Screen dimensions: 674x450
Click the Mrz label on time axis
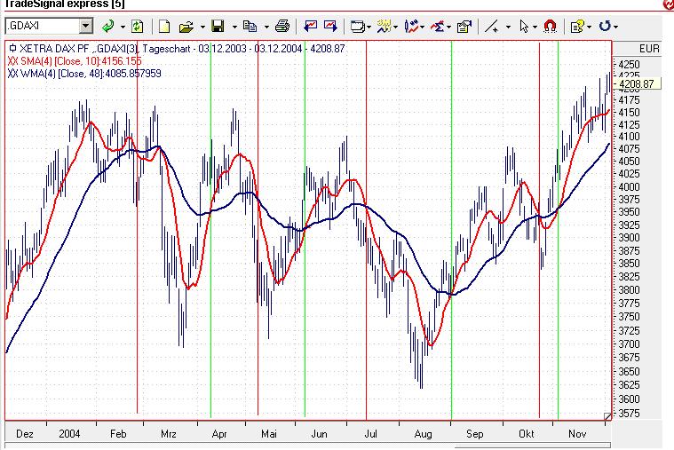(x=168, y=434)
